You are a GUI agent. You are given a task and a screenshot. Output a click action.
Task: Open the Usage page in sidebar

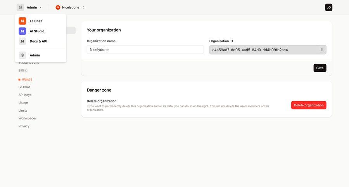click(23, 103)
